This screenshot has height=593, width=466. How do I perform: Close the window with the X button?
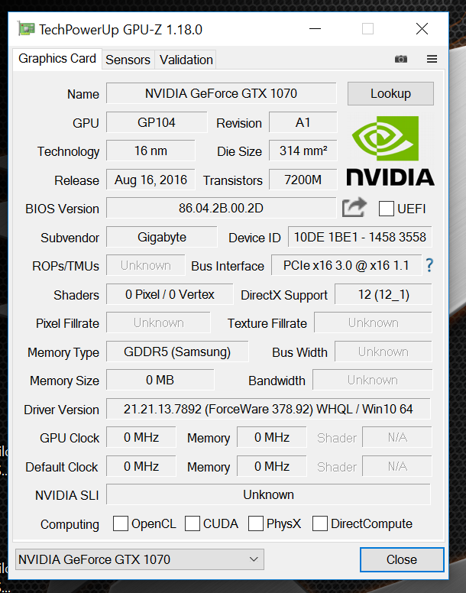click(x=422, y=29)
